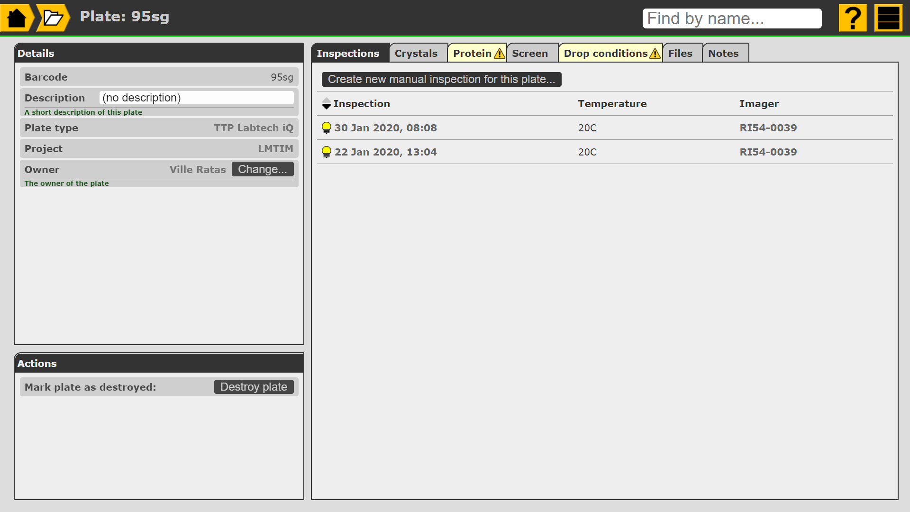Switch to the Crystals tab
The height and width of the screenshot is (512, 910).
pos(416,54)
